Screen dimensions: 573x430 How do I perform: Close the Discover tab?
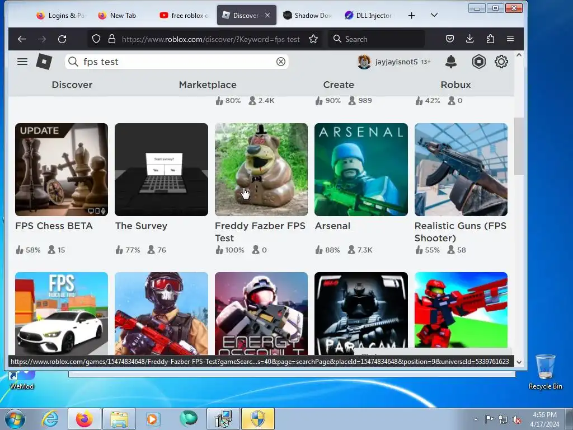pos(267,15)
